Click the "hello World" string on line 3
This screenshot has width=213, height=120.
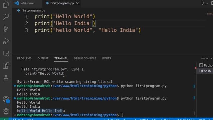pyautogui.click(x=73, y=30)
